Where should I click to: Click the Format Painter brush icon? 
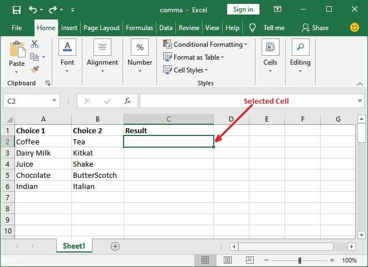35,70
